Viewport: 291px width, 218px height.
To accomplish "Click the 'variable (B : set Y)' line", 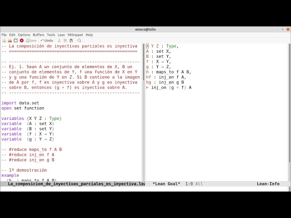I will pyautogui.click(x=28, y=129).
